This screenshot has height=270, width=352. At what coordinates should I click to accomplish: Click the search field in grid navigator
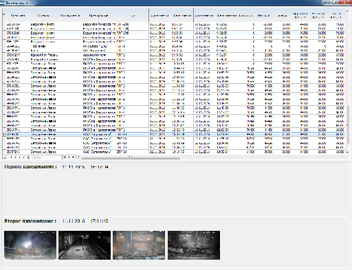[x=47, y=157]
